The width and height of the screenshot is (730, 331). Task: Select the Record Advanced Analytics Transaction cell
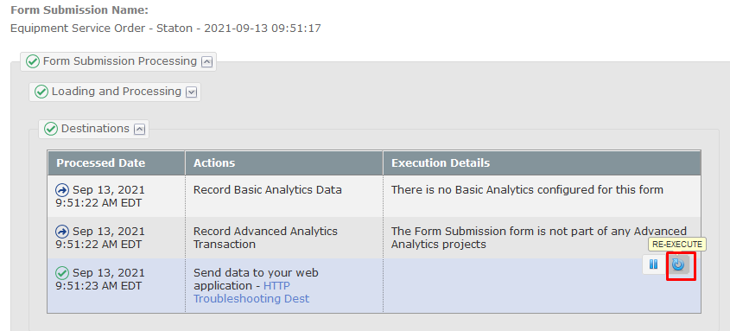coord(284,238)
